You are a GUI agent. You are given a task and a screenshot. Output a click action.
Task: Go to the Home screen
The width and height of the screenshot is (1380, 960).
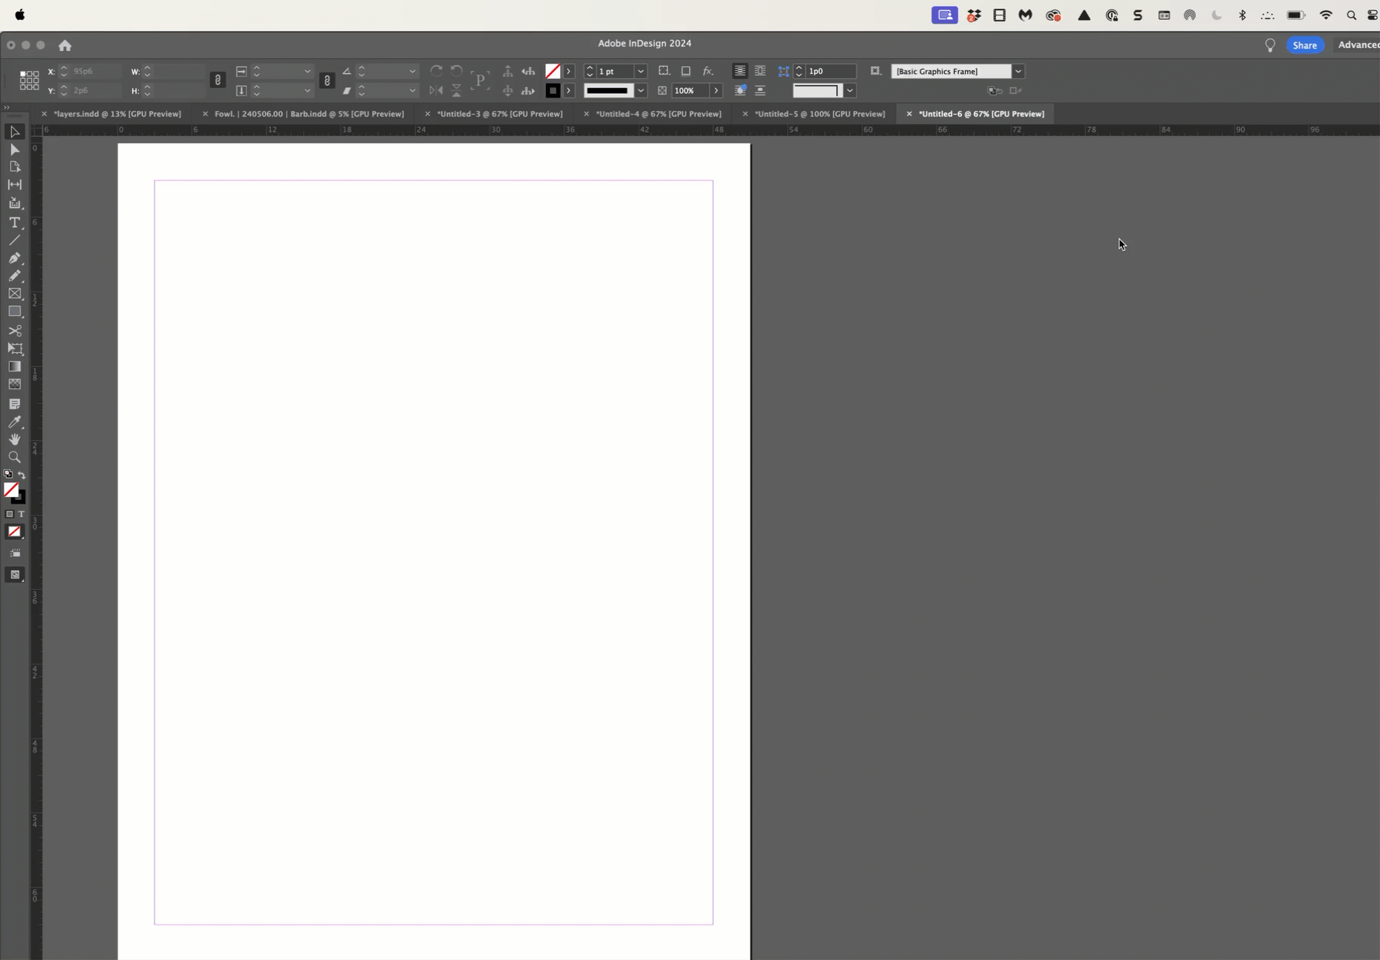click(65, 46)
